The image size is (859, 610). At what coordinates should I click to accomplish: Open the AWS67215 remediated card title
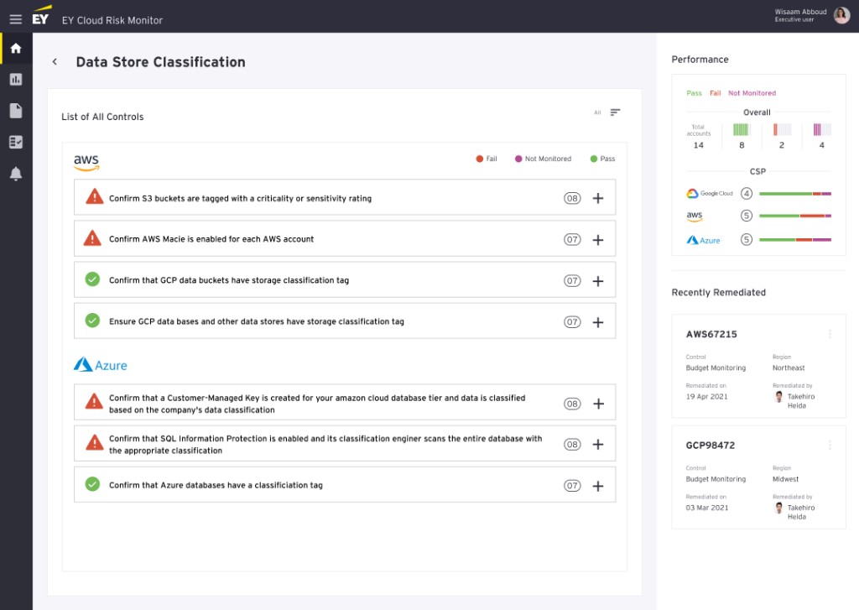click(711, 334)
